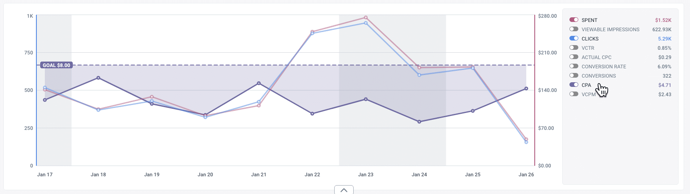Click the Jan 22 axis date label
Image resolution: width=690 pixels, height=194 pixels.
point(312,175)
